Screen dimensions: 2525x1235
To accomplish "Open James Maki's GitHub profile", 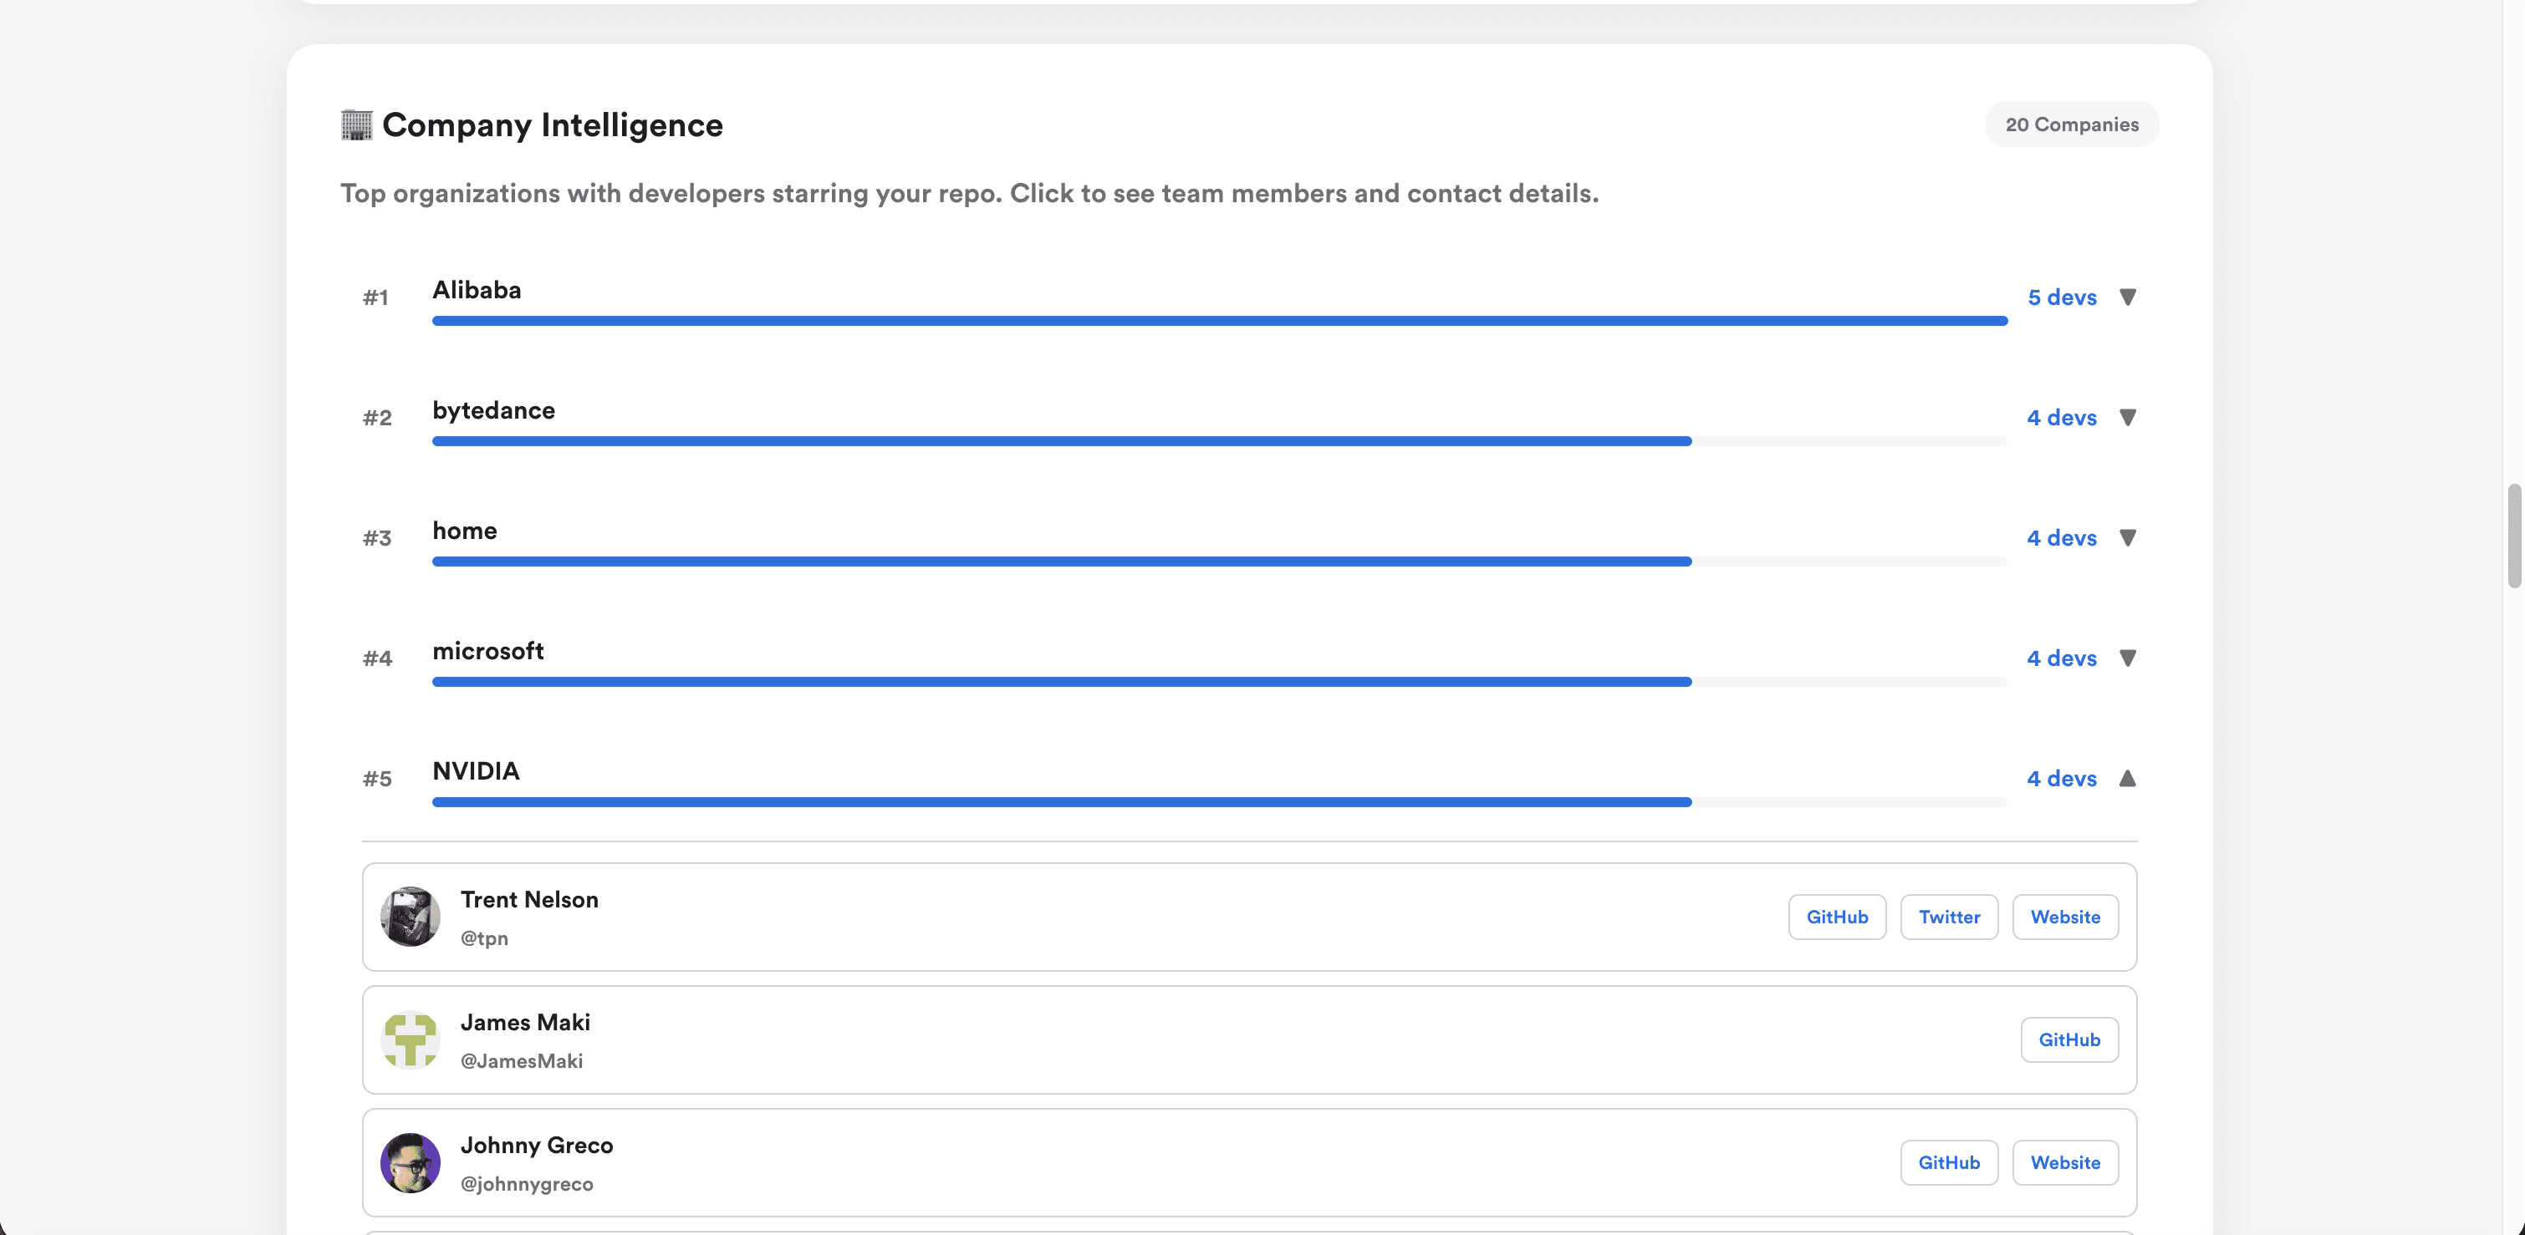I will tap(2068, 1040).
